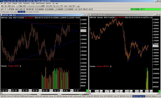Open the File menu
Screen dimensions: 161x98
tap(2, 3)
